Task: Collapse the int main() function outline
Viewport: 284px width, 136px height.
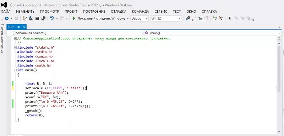Action: [x=15, y=70]
